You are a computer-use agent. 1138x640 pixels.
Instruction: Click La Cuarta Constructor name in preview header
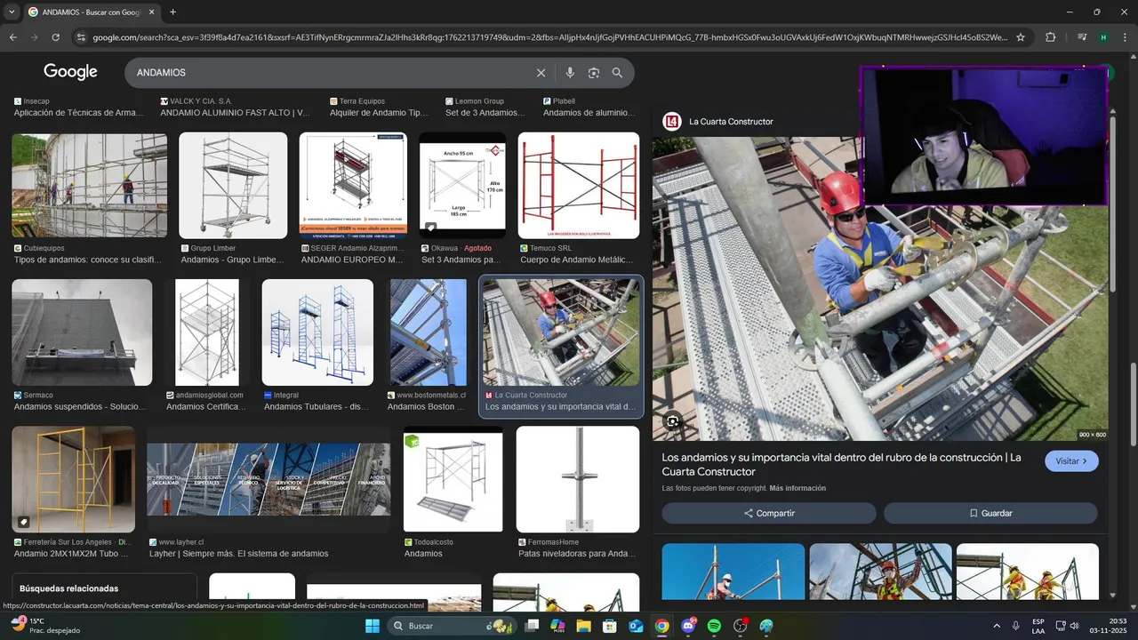[731, 122]
